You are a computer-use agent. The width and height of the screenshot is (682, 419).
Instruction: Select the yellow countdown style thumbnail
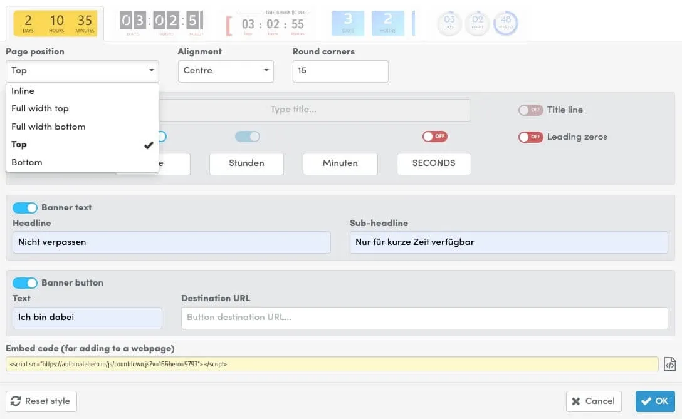click(x=55, y=23)
